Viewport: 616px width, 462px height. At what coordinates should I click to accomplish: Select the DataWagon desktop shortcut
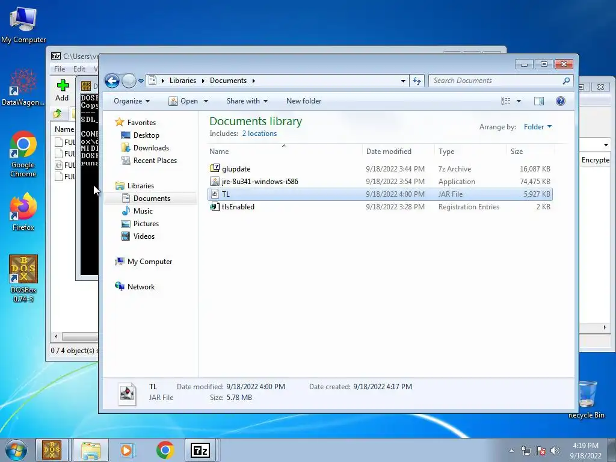click(x=23, y=87)
